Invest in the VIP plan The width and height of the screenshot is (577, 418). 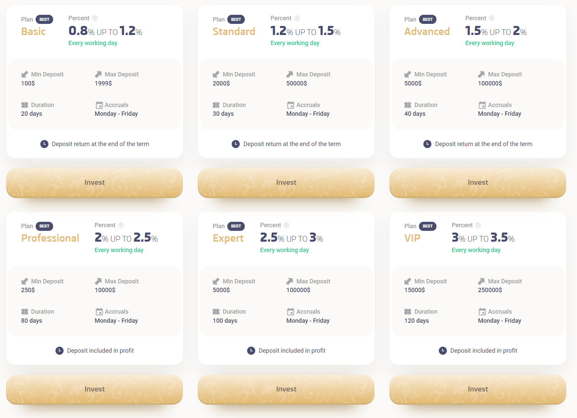[478, 389]
